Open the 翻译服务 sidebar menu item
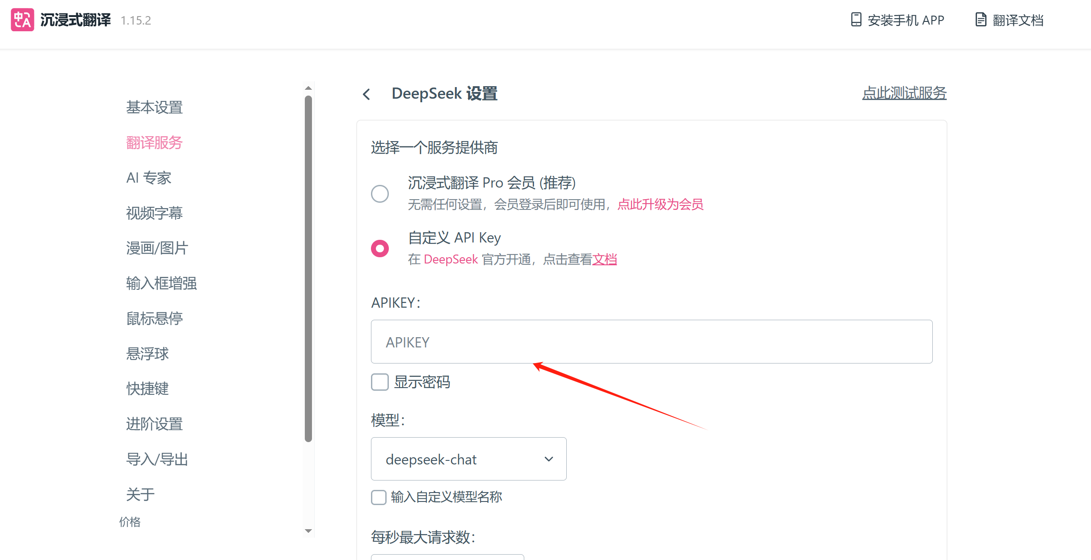This screenshot has height=560, width=1091. pyautogui.click(x=154, y=143)
